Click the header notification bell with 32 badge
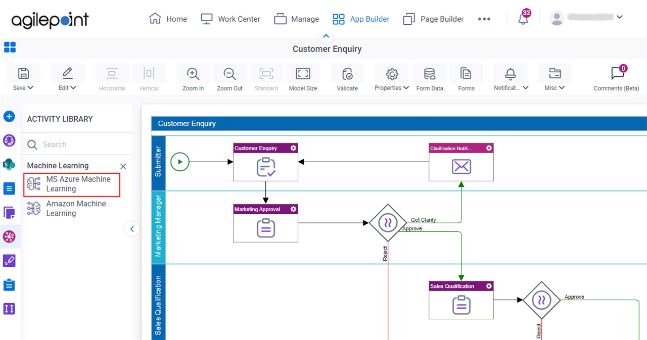The width and height of the screenshot is (647, 340). coord(524,19)
